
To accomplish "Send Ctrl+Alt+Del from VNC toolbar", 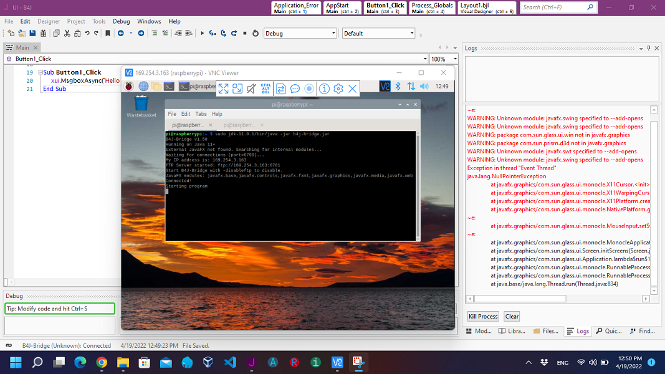I will pos(266,89).
